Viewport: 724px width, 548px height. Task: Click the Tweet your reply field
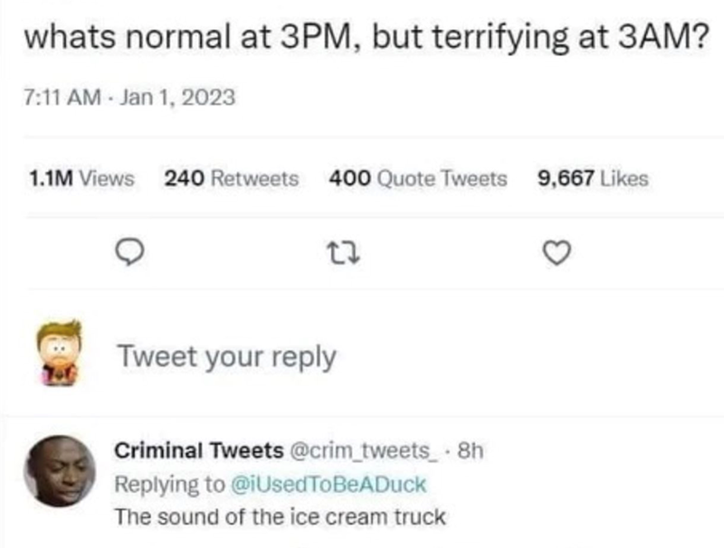click(225, 354)
